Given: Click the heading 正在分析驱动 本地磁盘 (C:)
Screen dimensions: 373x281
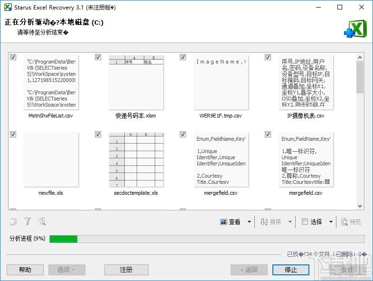Looking at the screenshot, I should [54, 22].
